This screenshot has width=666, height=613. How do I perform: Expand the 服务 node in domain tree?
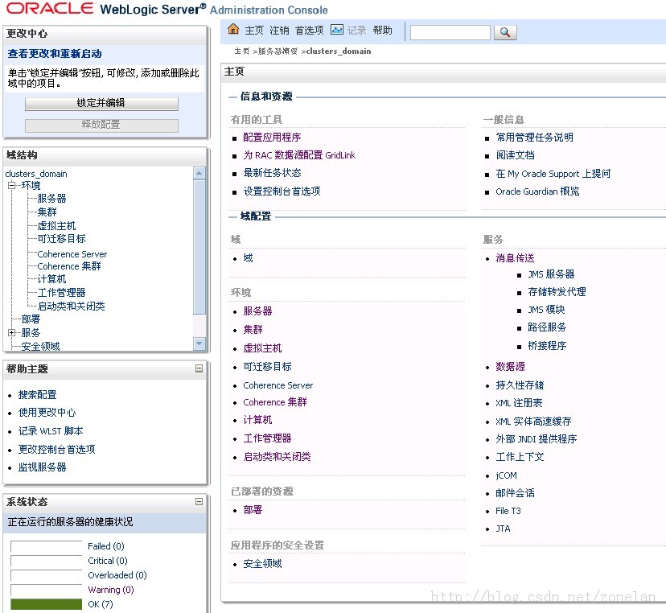10,332
